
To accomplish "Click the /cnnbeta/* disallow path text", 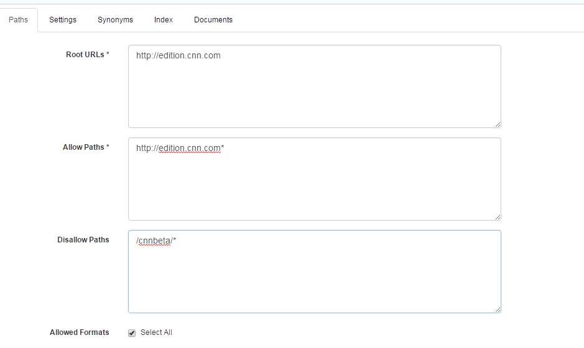I will coord(156,241).
